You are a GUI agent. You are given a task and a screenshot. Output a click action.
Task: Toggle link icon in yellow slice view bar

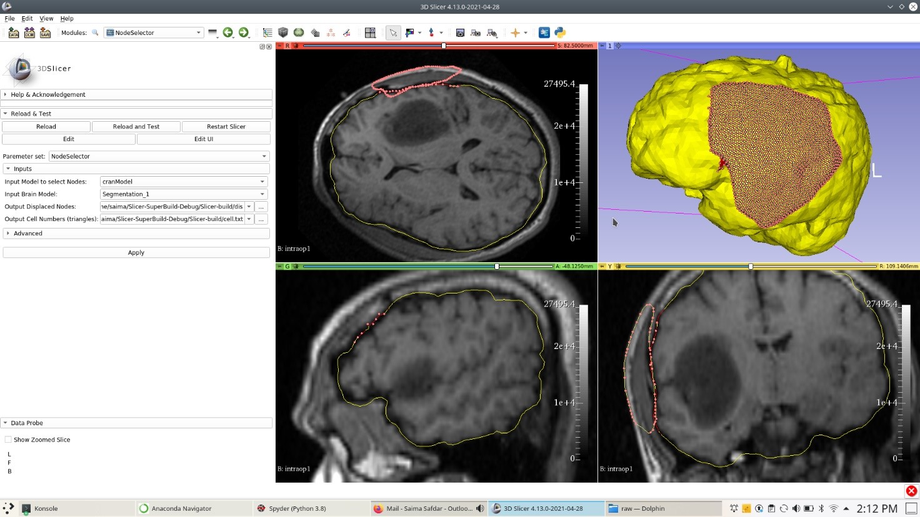tap(618, 266)
